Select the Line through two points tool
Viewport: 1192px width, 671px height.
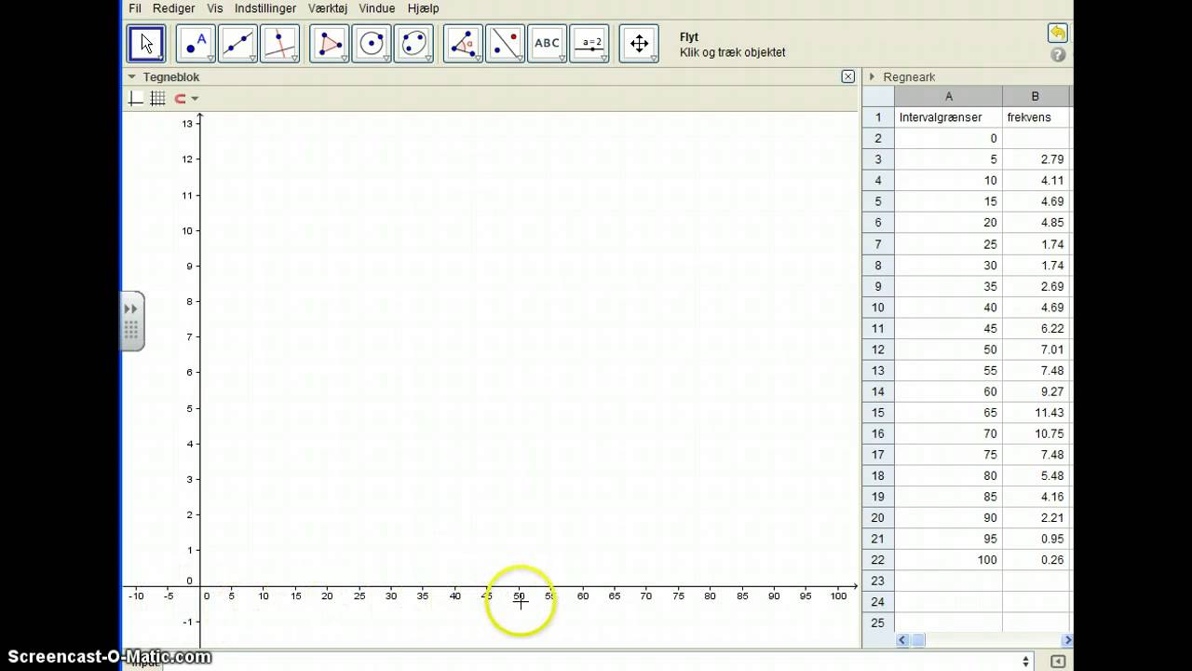click(x=238, y=44)
